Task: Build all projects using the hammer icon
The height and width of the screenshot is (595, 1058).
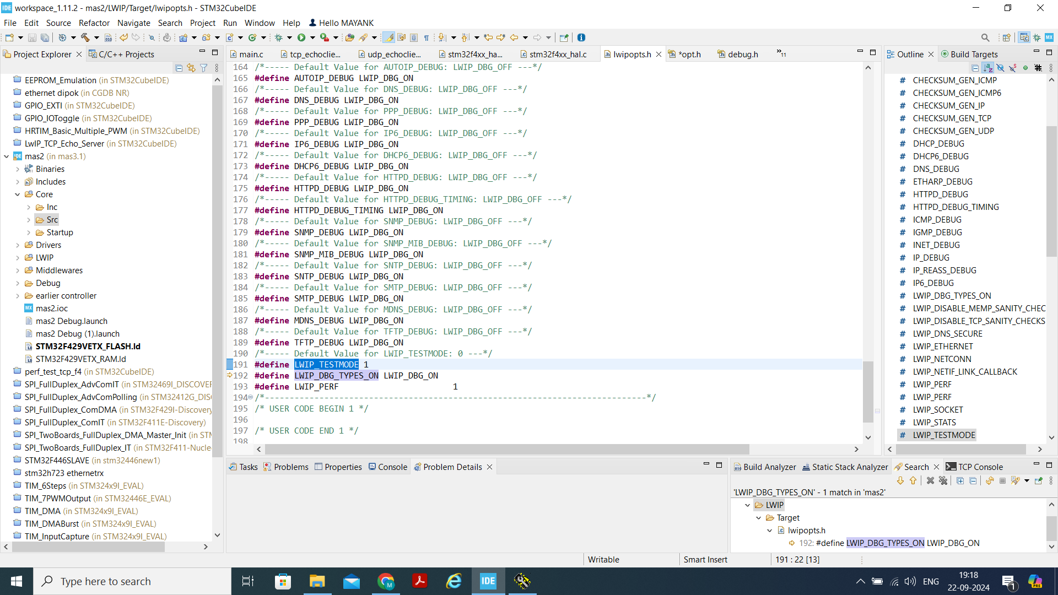Action: (85, 37)
